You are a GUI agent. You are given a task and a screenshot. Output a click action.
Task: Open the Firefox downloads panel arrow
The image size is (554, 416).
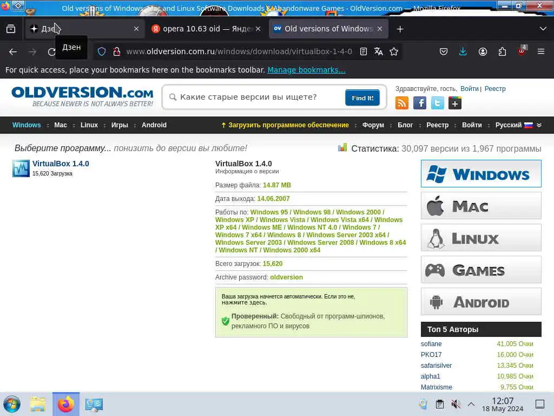463,51
